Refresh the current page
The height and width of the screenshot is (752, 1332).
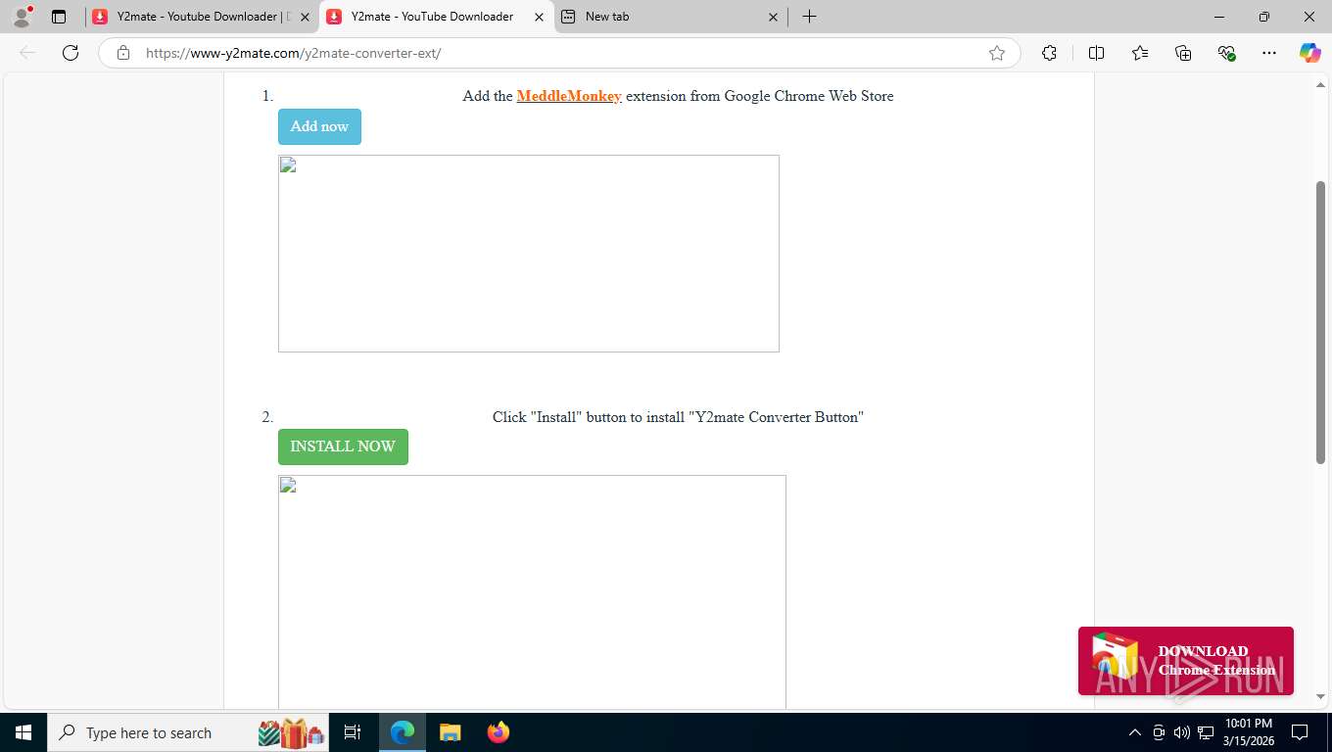coord(71,53)
